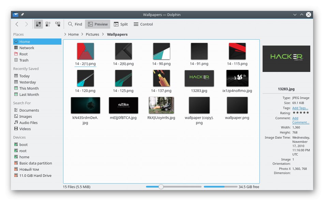This screenshot has height=201, width=324.
Task: Open 11.0 GiB Hard Drive
Action: (x=37, y=175)
